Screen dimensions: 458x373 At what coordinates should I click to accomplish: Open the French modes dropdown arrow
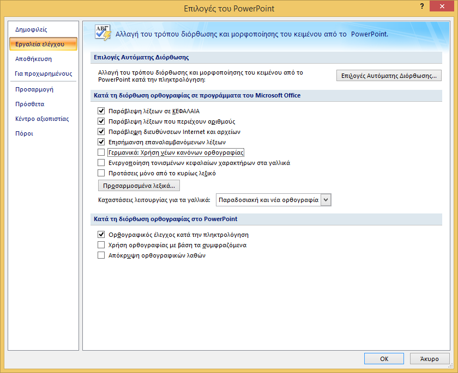tap(326, 200)
